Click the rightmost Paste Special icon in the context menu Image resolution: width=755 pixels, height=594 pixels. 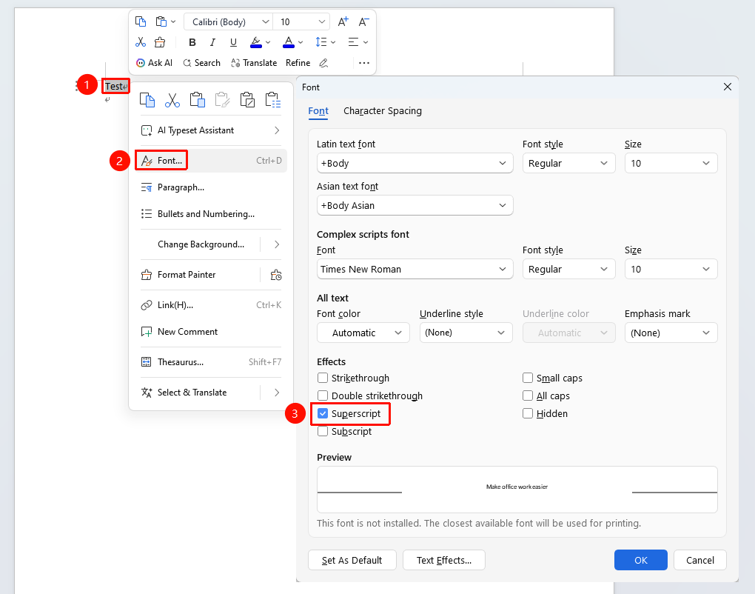tap(273, 100)
